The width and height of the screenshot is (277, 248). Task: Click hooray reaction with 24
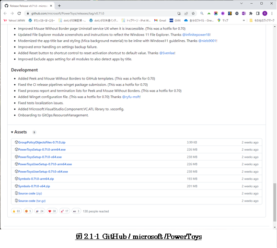point(40,211)
